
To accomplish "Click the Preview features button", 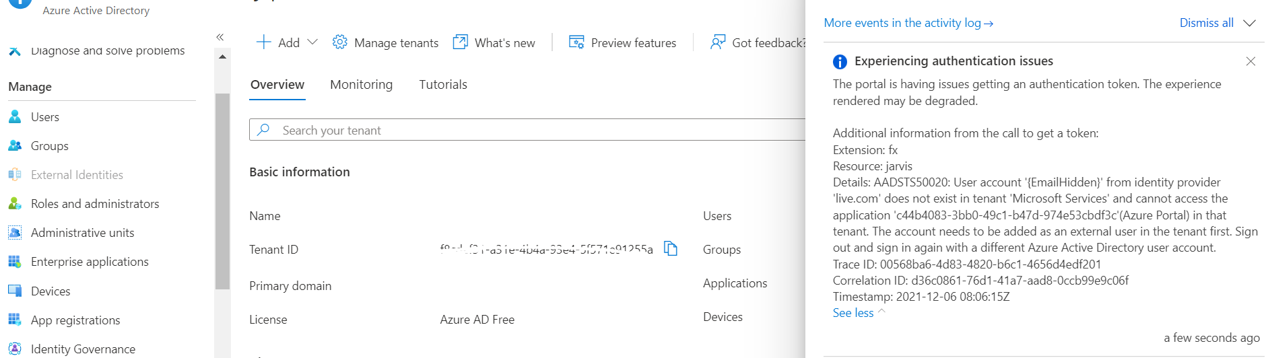I will click(623, 42).
